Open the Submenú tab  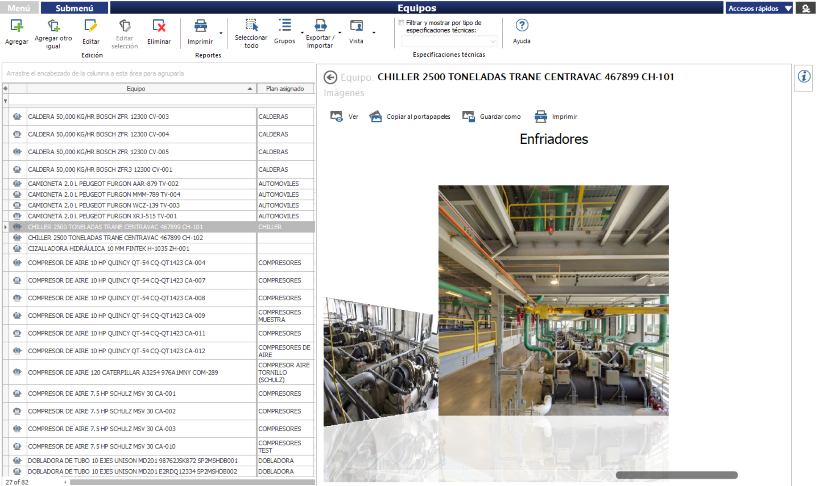point(74,8)
